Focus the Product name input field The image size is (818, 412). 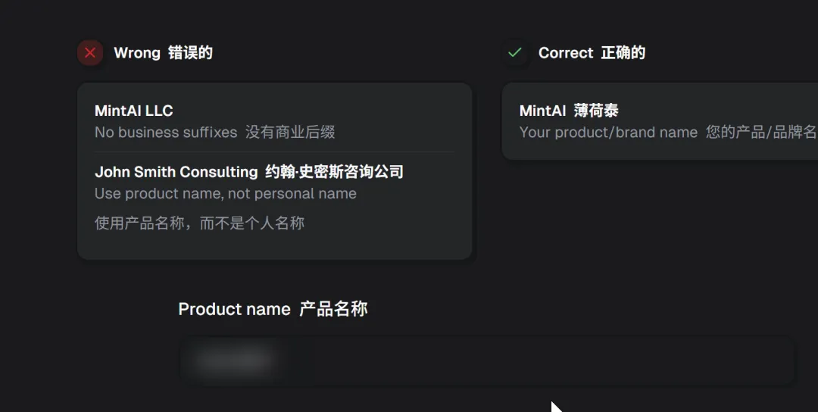tap(530, 361)
